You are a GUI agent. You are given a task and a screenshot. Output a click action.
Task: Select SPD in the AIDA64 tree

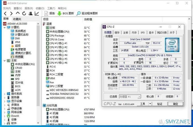pyautogui.click(x=15, y=79)
